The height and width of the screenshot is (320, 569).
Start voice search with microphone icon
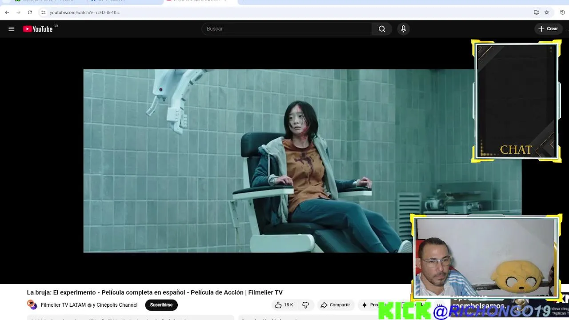(x=403, y=29)
